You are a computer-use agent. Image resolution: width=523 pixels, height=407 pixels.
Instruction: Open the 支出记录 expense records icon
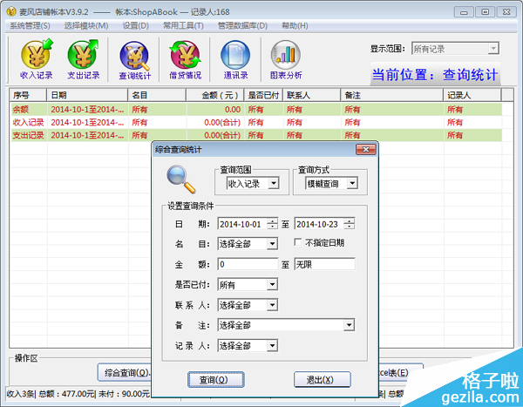pos(84,61)
